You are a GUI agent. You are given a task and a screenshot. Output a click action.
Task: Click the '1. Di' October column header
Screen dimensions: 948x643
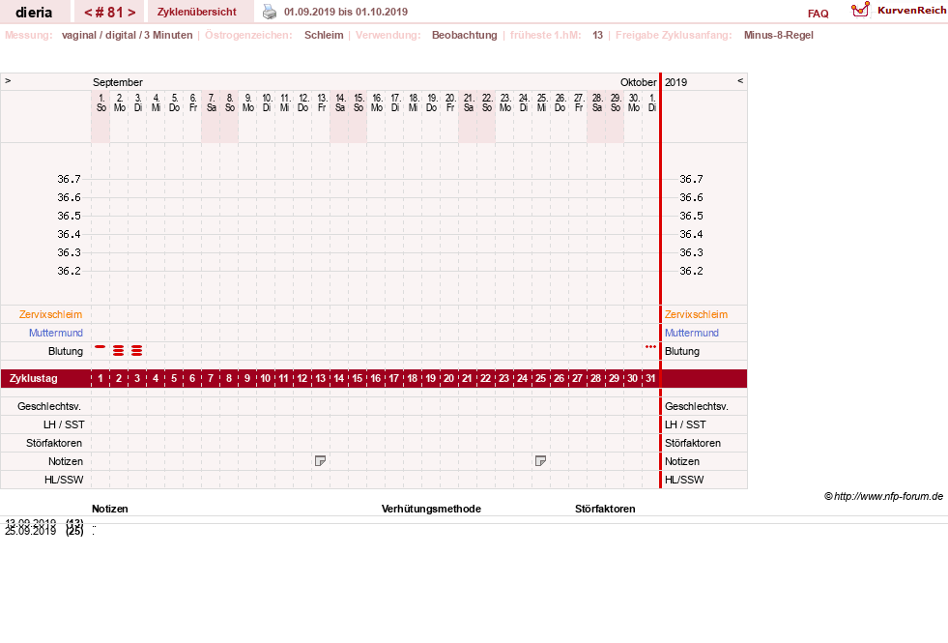[x=651, y=102]
